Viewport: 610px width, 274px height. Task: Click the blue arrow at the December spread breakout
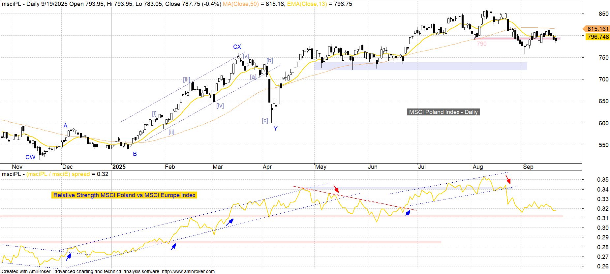click(69, 257)
